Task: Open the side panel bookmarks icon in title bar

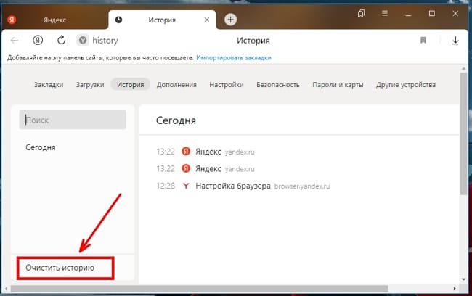Action: pos(361,13)
